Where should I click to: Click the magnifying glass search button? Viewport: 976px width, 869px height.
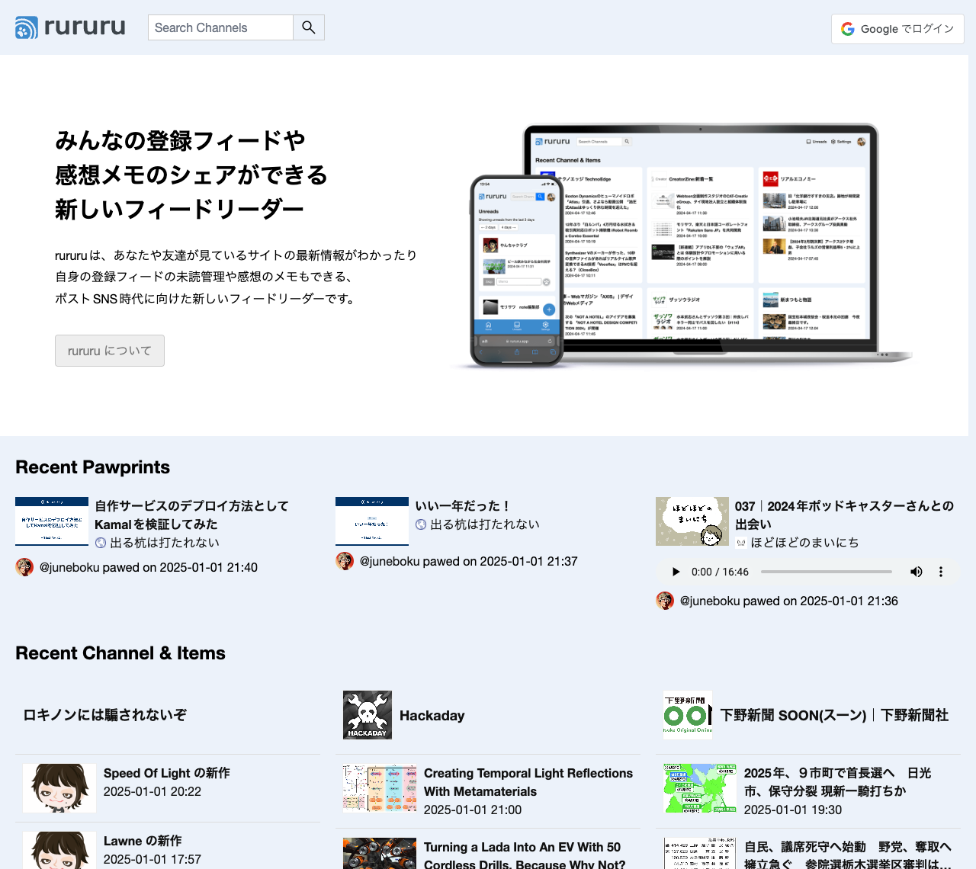tap(309, 27)
